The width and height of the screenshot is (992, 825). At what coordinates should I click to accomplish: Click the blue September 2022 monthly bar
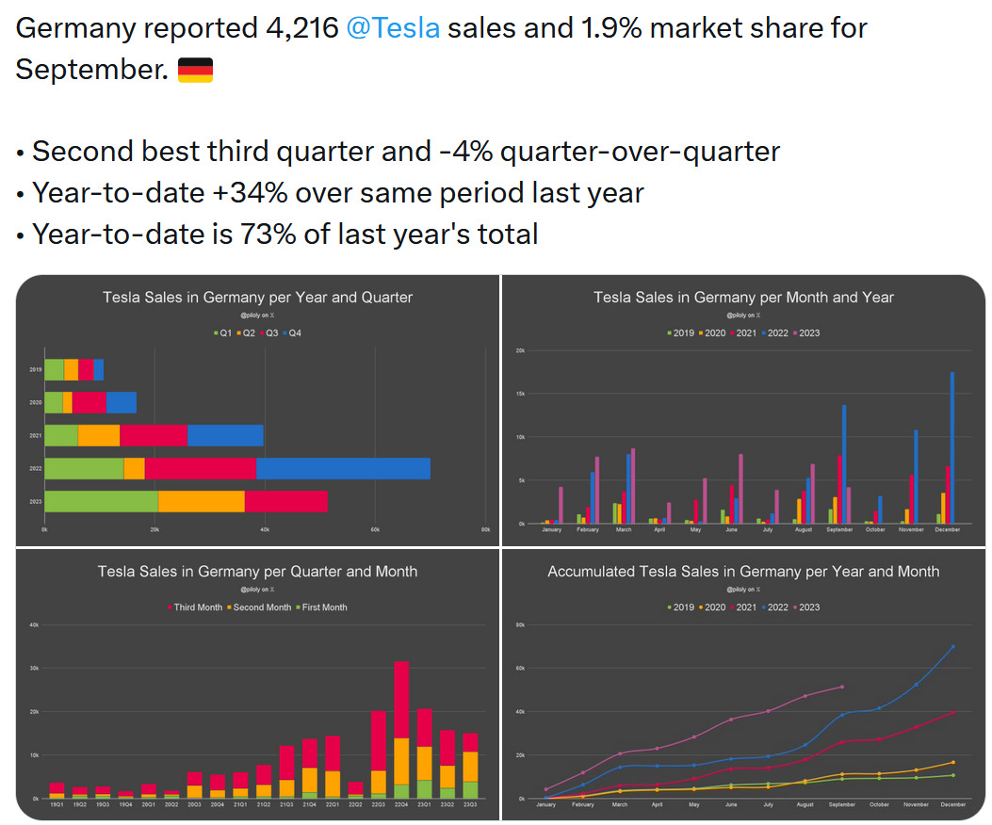tap(844, 463)
